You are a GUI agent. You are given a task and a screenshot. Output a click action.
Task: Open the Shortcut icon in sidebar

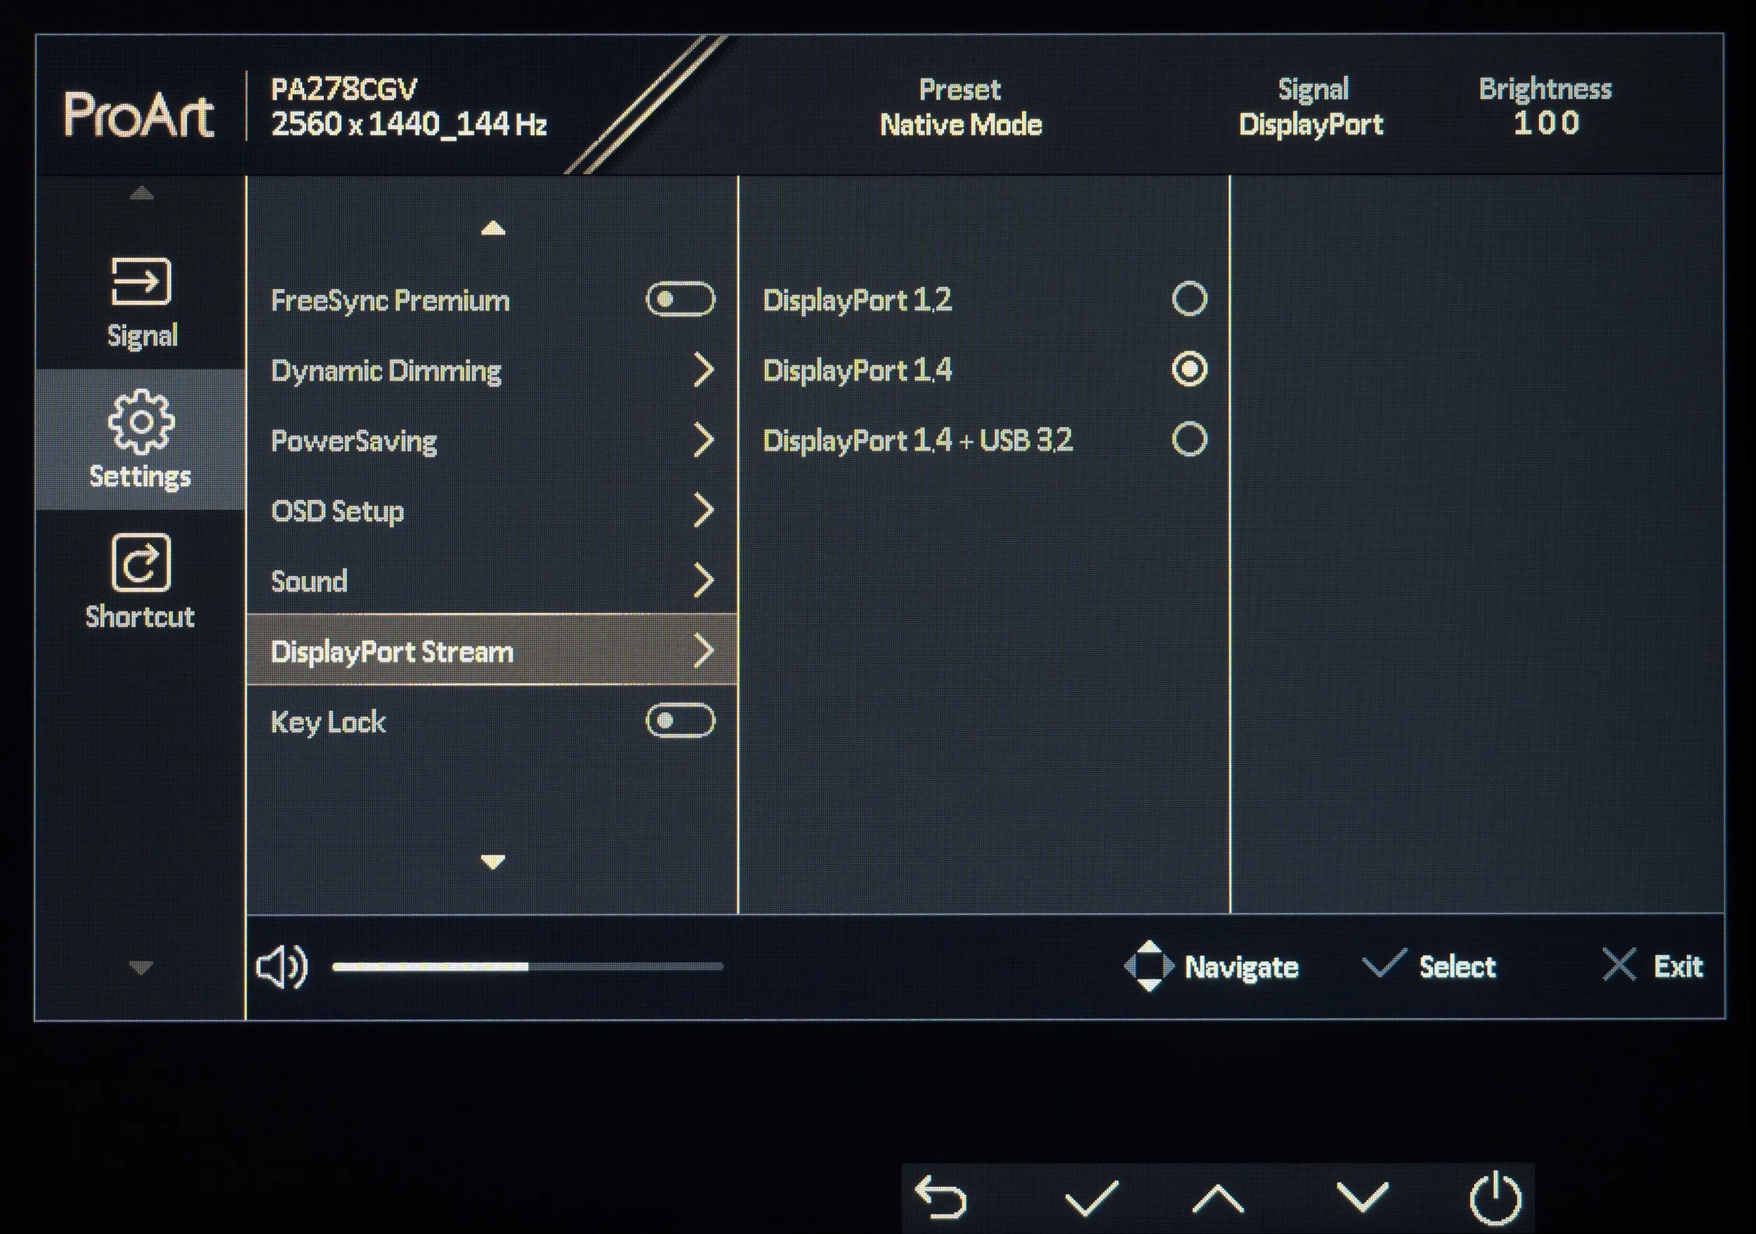click(x=140, y=563)
